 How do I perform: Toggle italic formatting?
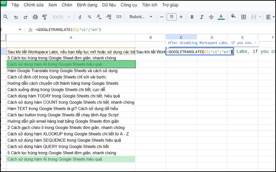(202, 17)
